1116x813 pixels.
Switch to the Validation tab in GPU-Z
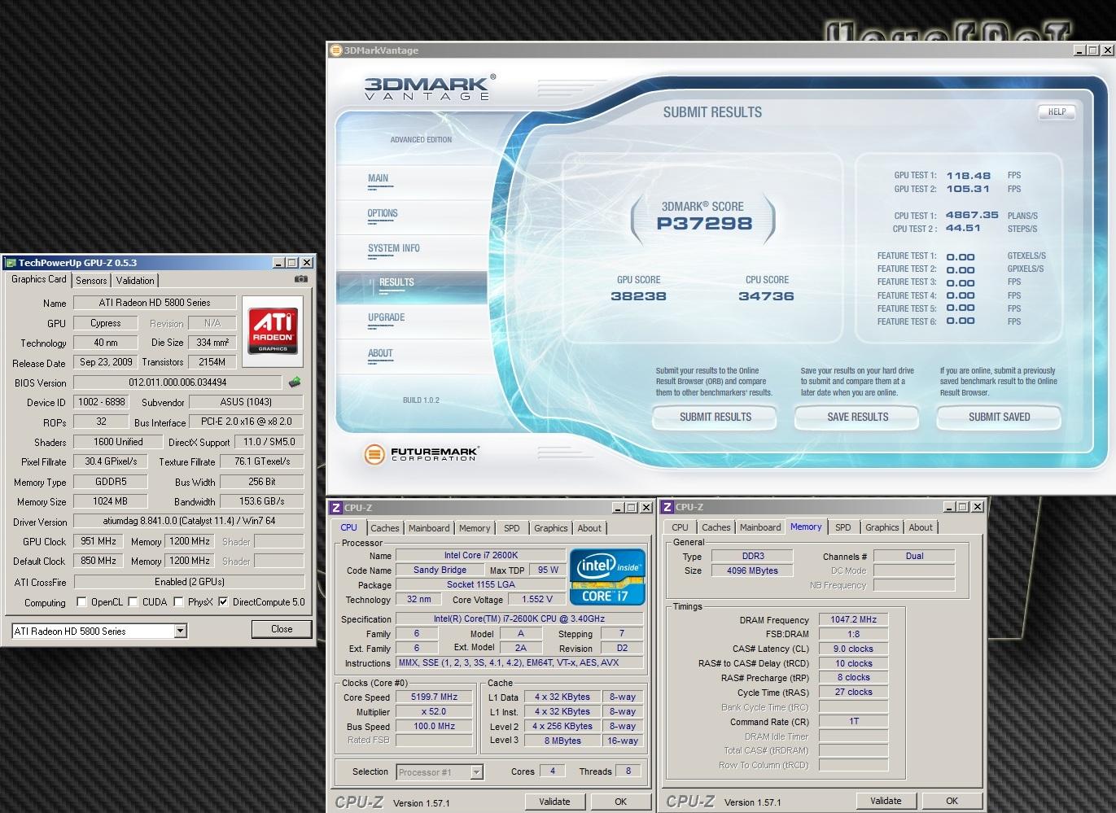click(x=135, y=280)
